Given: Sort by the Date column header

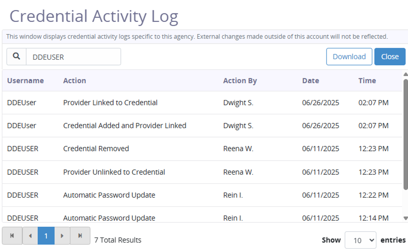Looking at the screenshot, I should pos(310,81).
